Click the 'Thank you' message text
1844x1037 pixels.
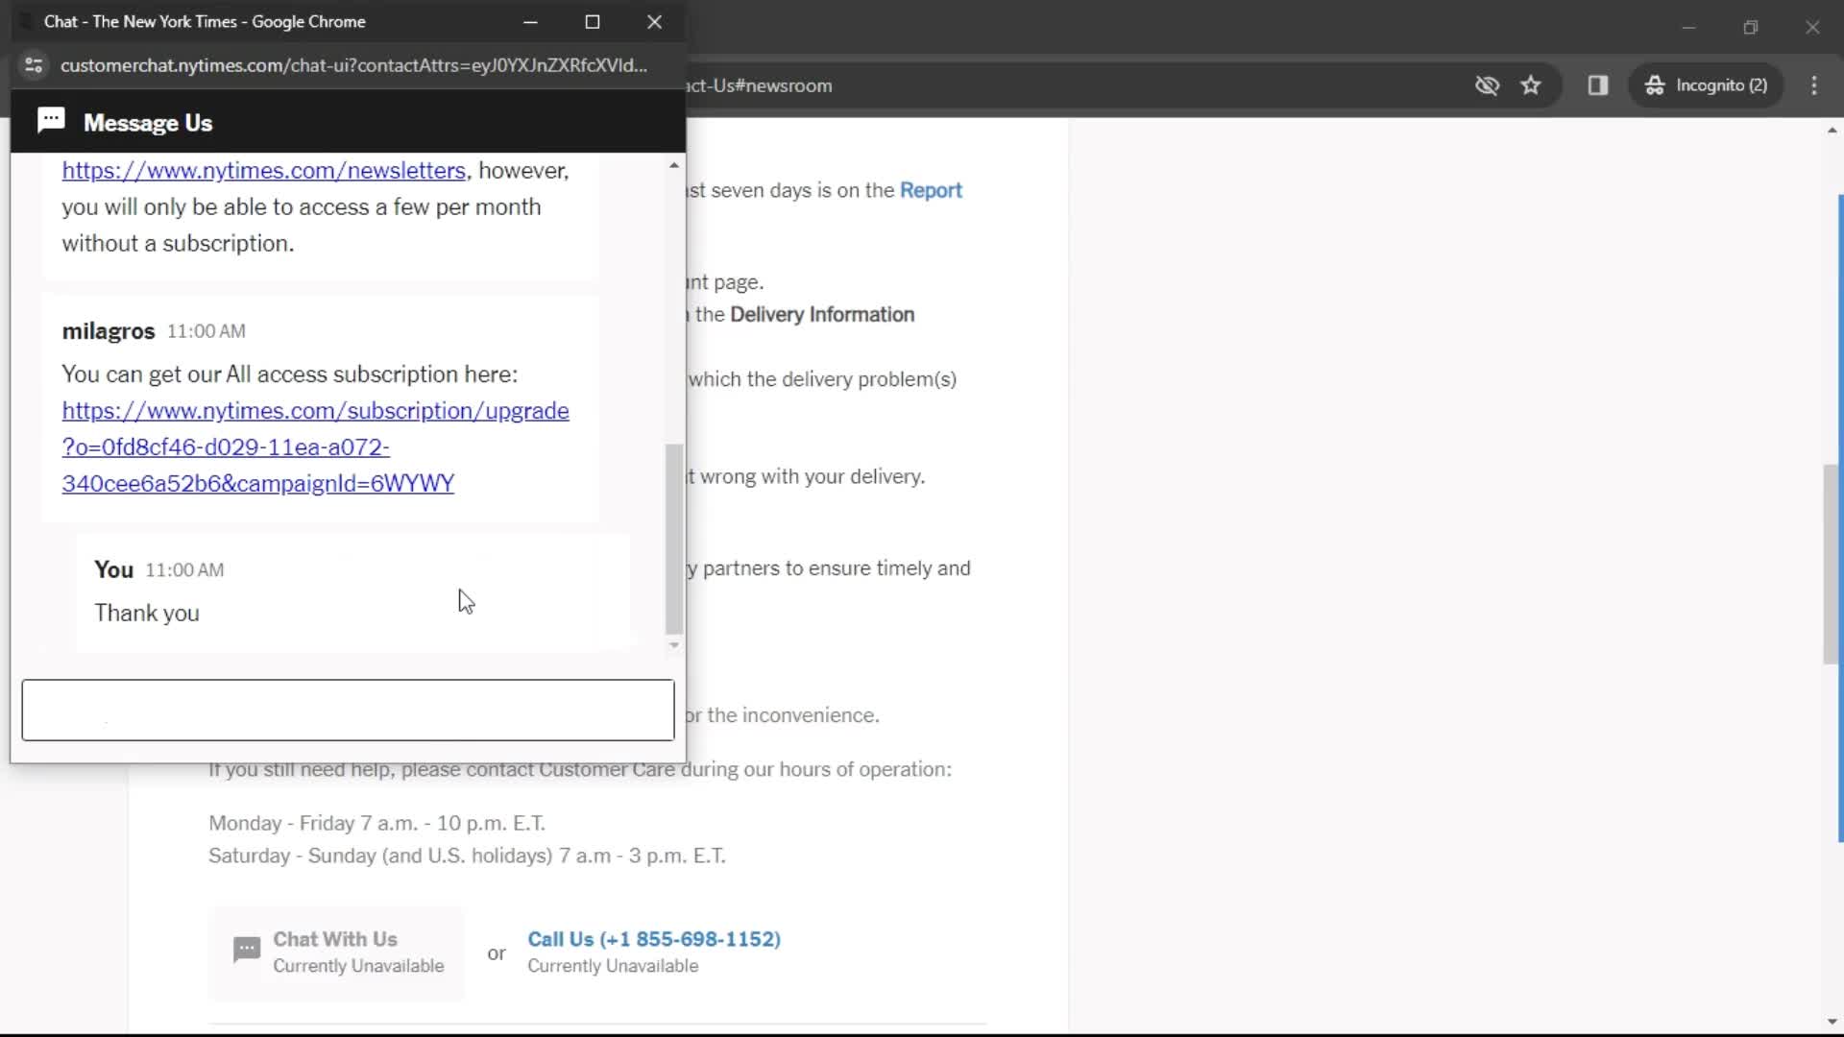147,613
